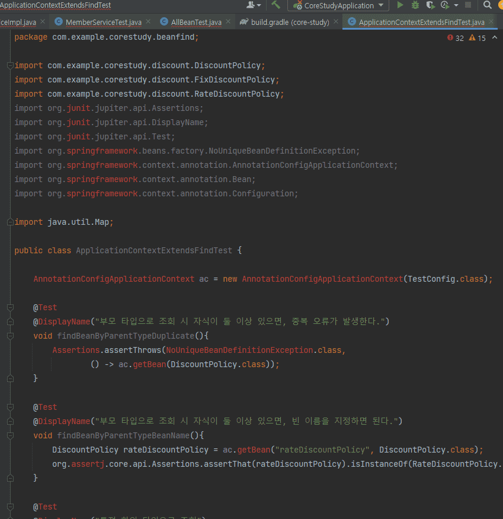Click the red errors indicator showing 32

point(455,38)
